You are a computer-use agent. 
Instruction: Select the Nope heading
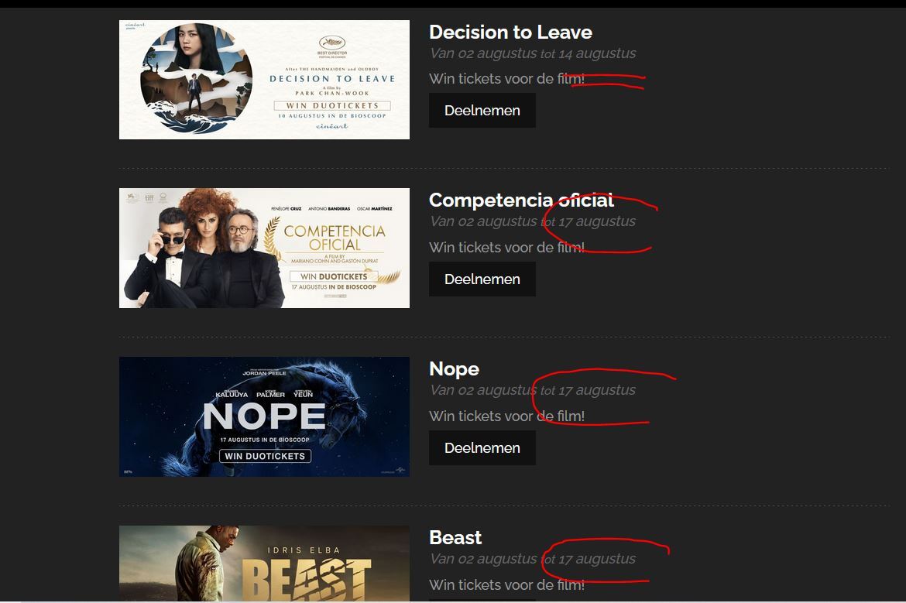(x=454, y=368)
